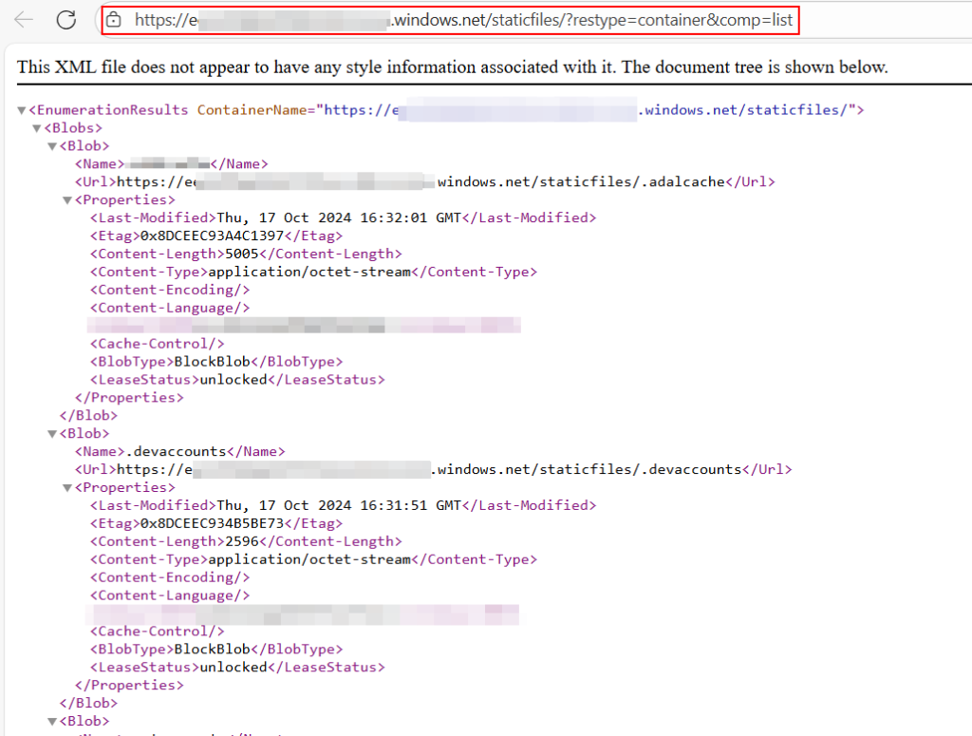Screen dimensions: 972x736
Task: Collapse the EnumerationResults root node
Action: 22,110
